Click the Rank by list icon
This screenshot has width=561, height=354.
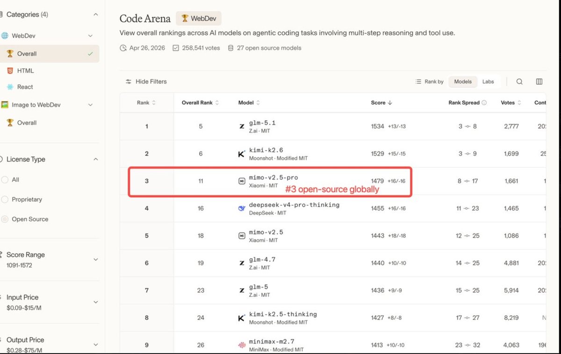[x=418, y=81]
